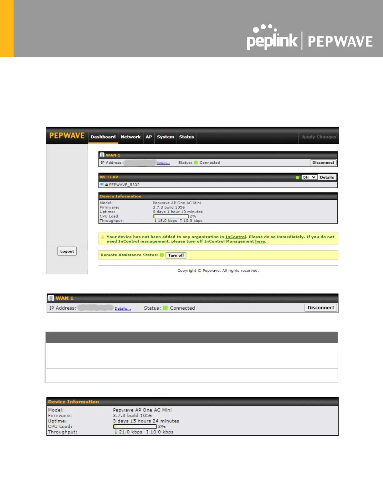Click the yellow warning triangle icon

pyautogui.click(x=103, y=237)
